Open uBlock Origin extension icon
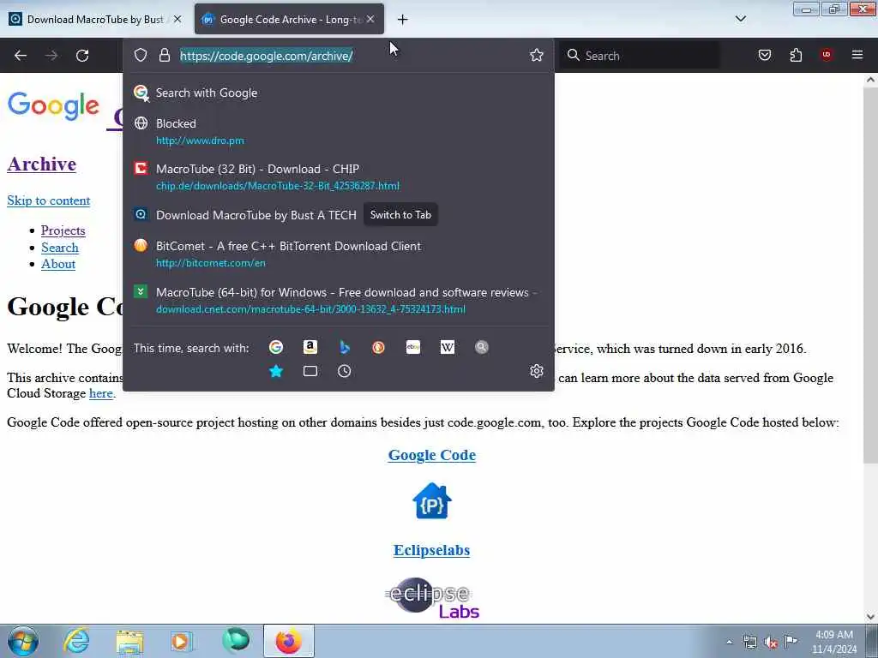The width and height of the screenshot is (878, 658). pos(827,55)
